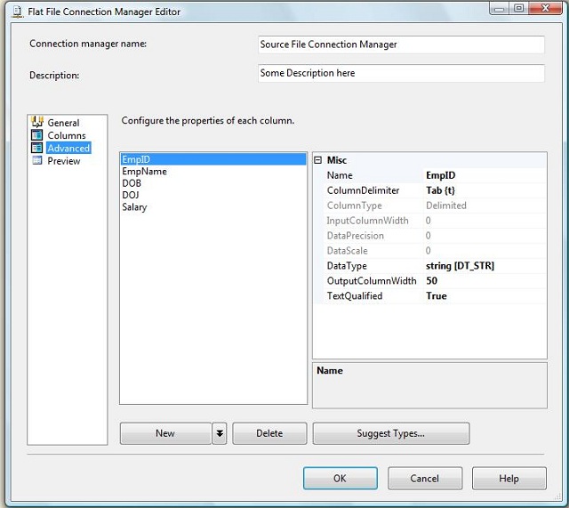Click the Delete button
569x508 pixels.
[269, 433]
